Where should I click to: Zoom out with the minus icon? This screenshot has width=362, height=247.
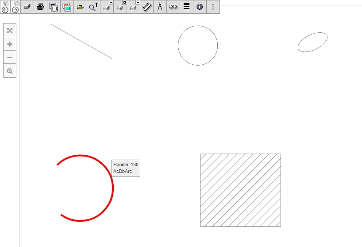click(10, 57)
